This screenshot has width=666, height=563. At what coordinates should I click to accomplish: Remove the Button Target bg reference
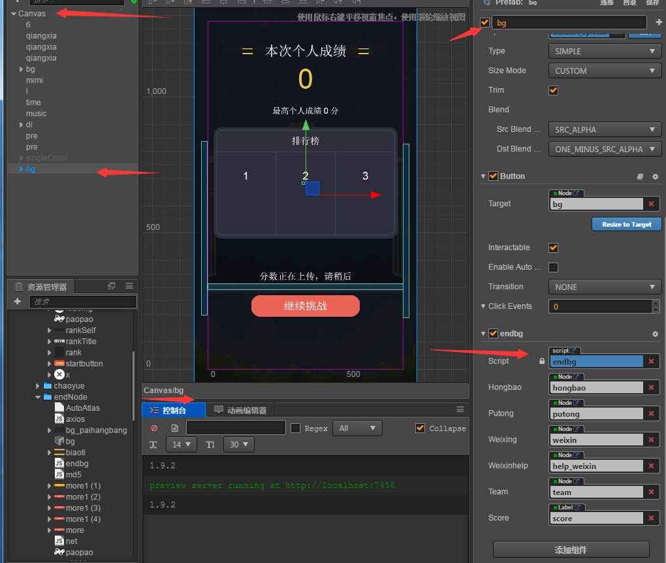point(651,204)
